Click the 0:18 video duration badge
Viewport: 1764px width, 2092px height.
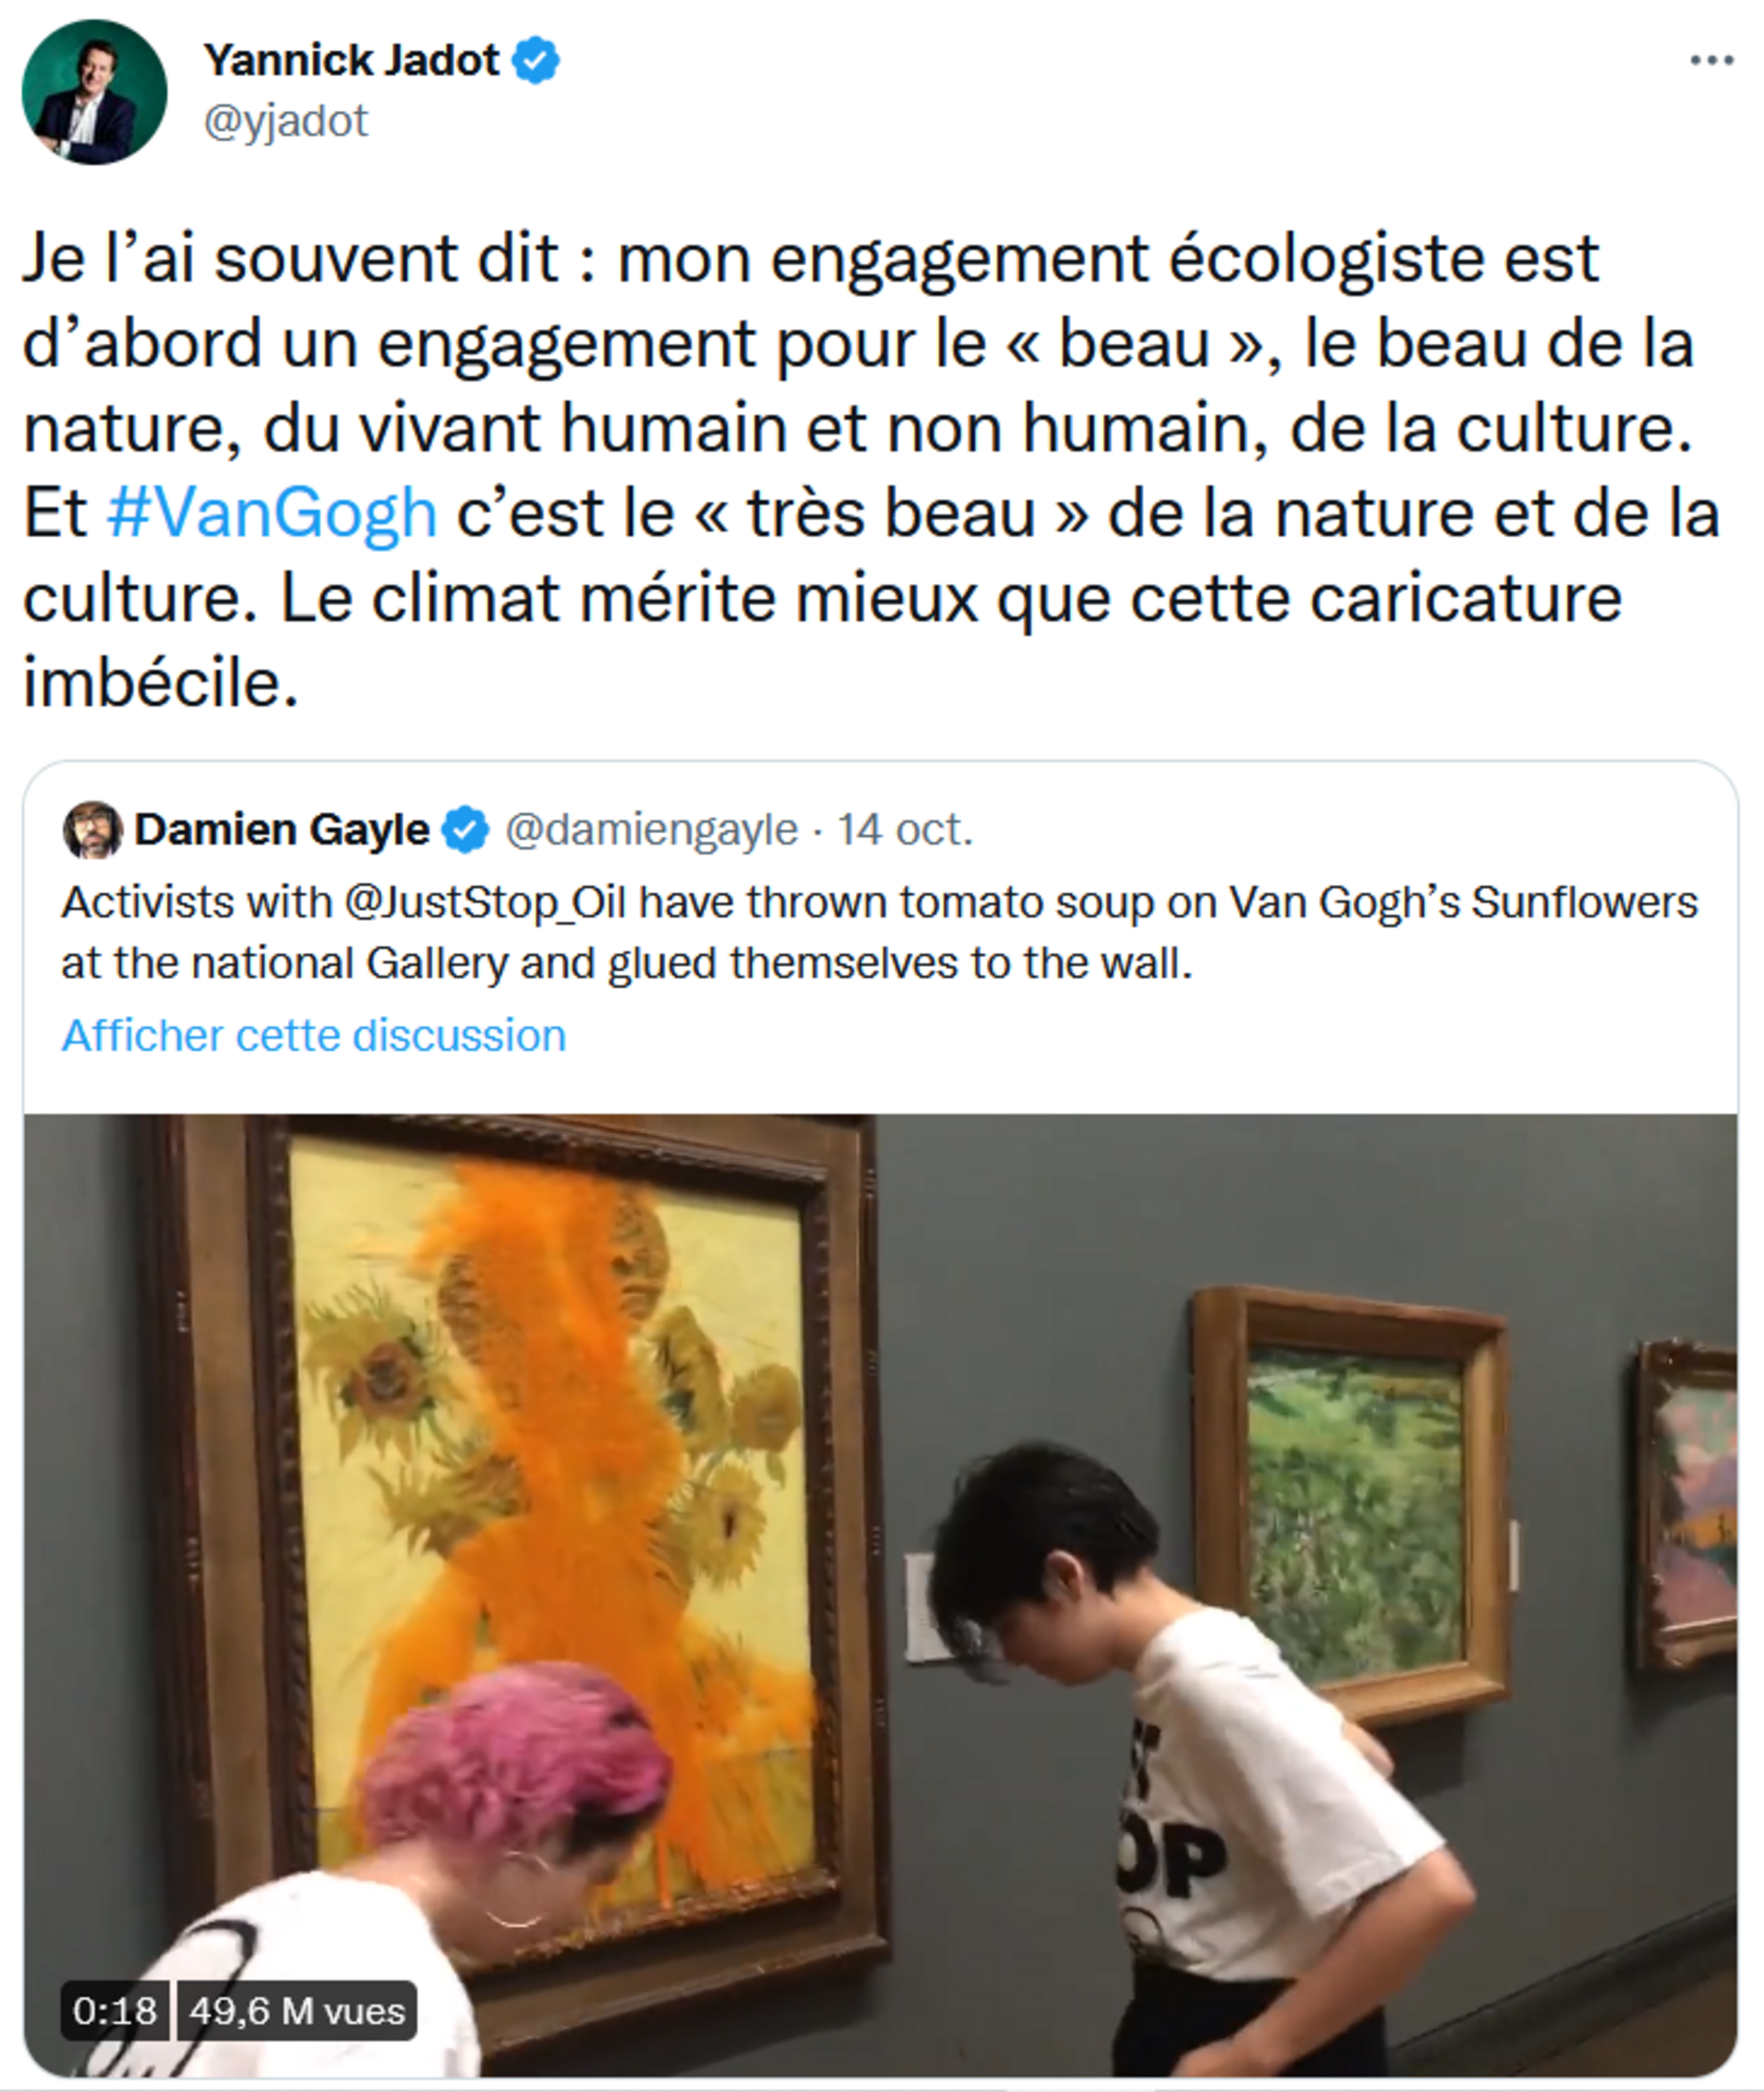click(114, 2010)
